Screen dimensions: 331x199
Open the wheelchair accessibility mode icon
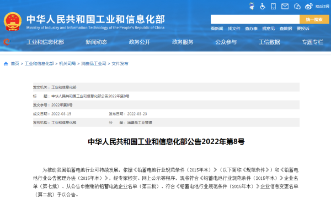coord(263,6)
